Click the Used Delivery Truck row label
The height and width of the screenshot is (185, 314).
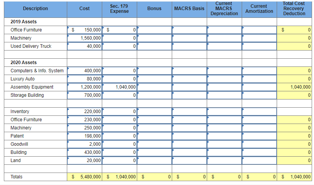point(31,46)
